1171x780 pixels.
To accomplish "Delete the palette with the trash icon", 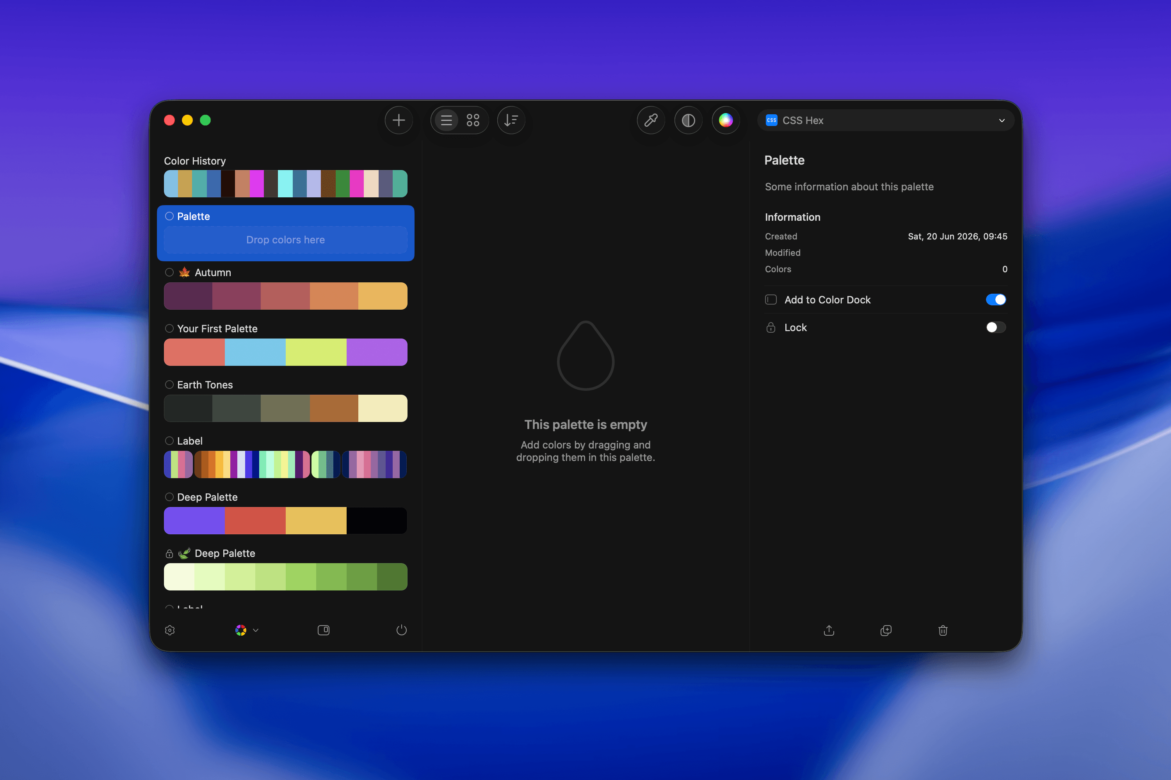I will pos(943,630).
